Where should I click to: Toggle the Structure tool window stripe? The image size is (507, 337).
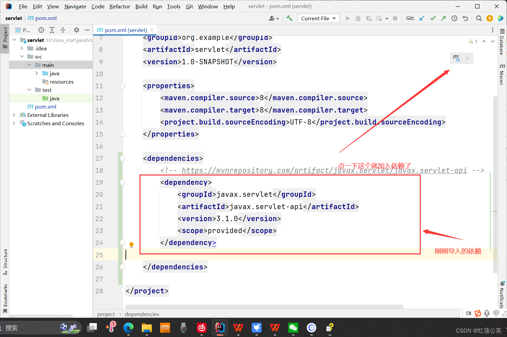tap(5, 262)
